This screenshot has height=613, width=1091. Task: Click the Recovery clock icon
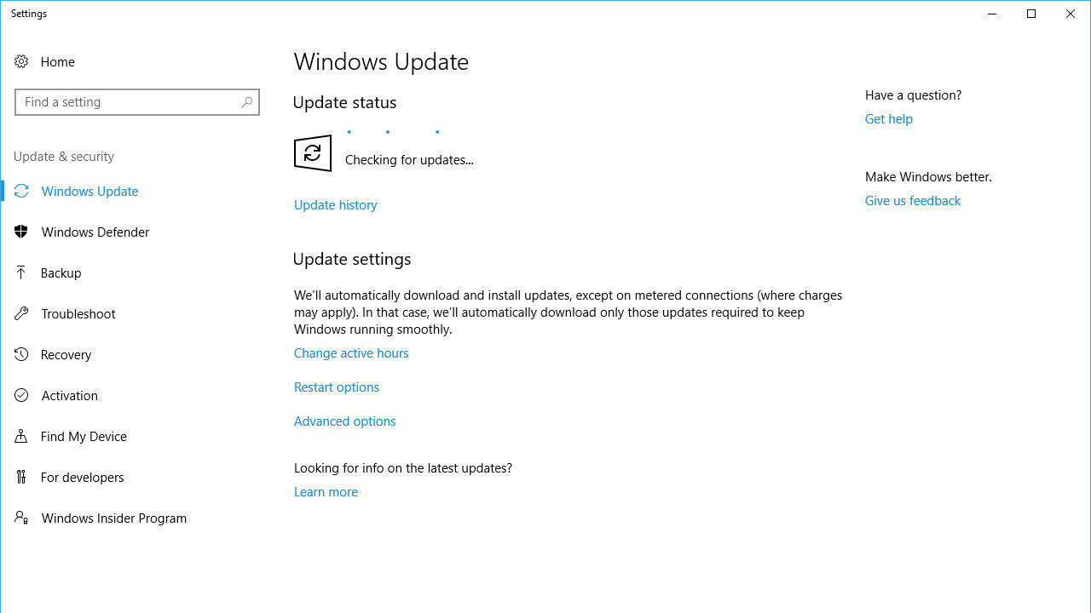pyautogui.click(x=21, y=354)
